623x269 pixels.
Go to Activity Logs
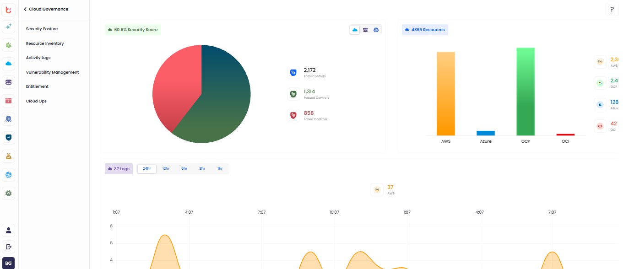38,58
